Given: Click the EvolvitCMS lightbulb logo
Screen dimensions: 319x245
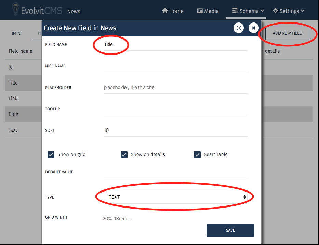Looking at the screenshot, I should [x=15, y=10].
